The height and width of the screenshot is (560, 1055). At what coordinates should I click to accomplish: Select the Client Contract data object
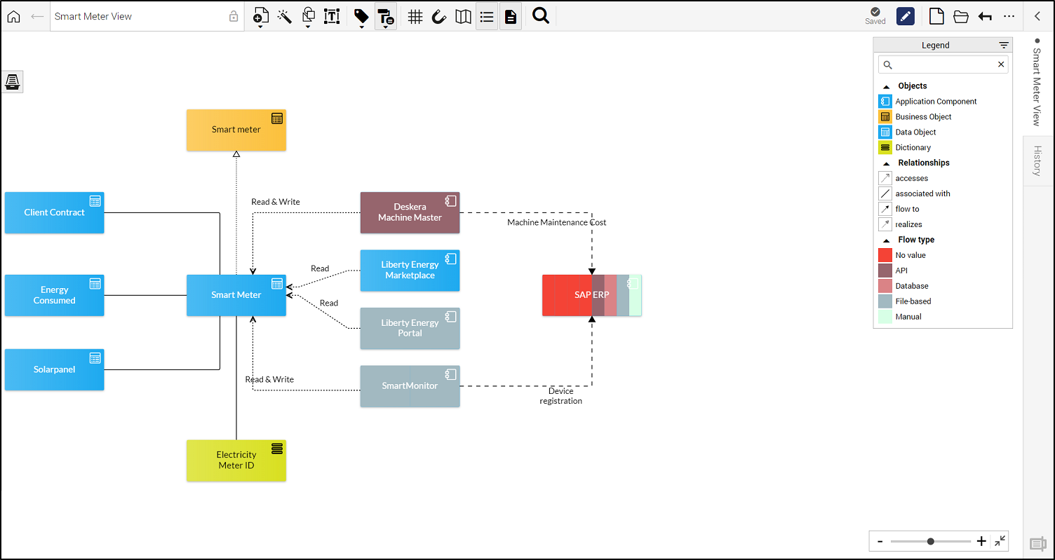click(54, 212)
